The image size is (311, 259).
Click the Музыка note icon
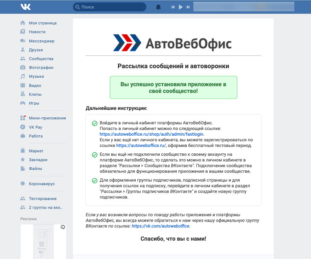(23, 76)
